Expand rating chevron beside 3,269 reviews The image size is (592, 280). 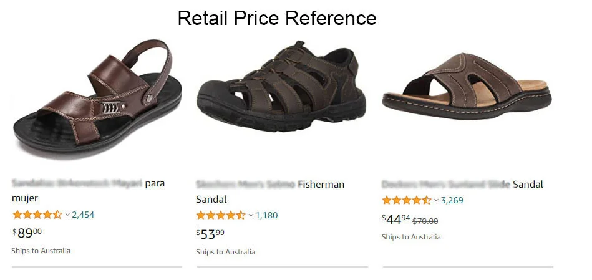coord(436,200)
